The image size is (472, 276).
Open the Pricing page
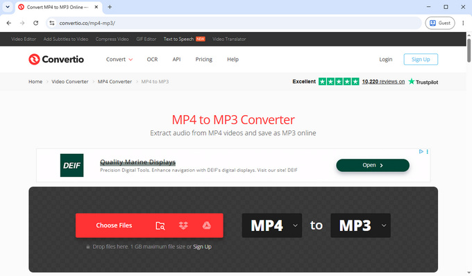click(204, 59)
